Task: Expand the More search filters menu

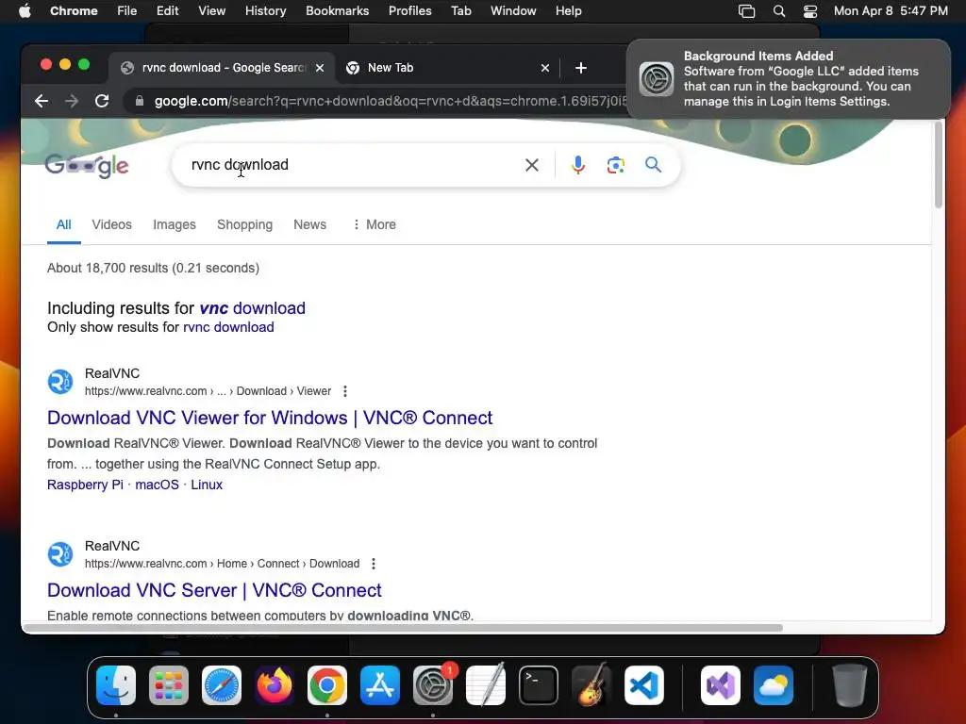Action: pyautogui.click(x=374, y=224)
